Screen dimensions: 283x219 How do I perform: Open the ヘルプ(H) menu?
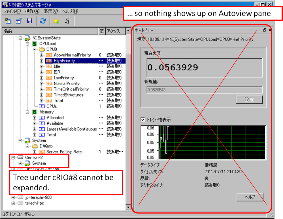pos(70,11)
